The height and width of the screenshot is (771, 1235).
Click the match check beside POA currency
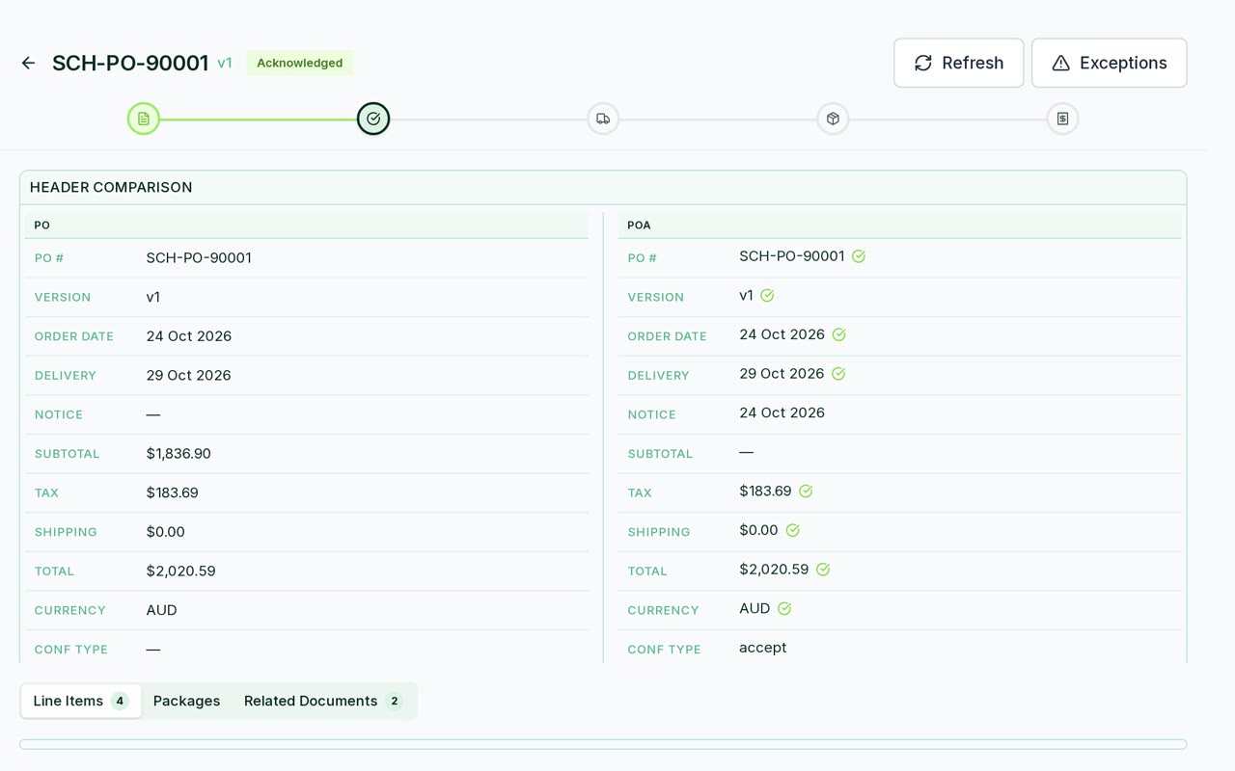784,609
